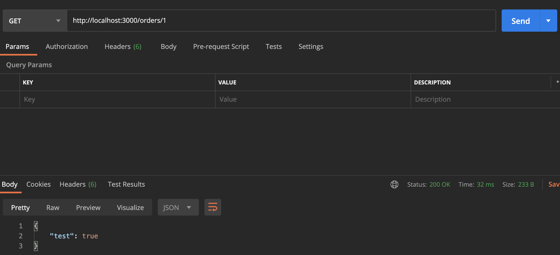Viewport: 560px width, 255px height.
Task: Select the Raw view
Action: click(53, 207)
